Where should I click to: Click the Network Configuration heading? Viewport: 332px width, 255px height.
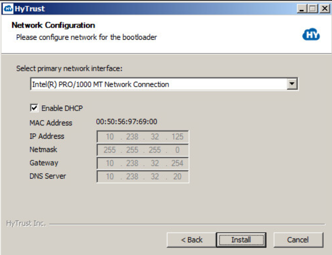coord(53,25)
